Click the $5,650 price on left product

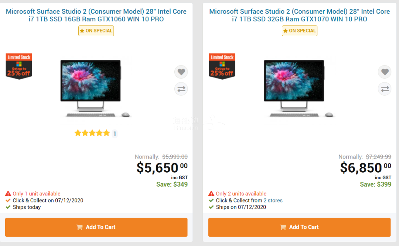pyautogui.click(x=162, y=168)
